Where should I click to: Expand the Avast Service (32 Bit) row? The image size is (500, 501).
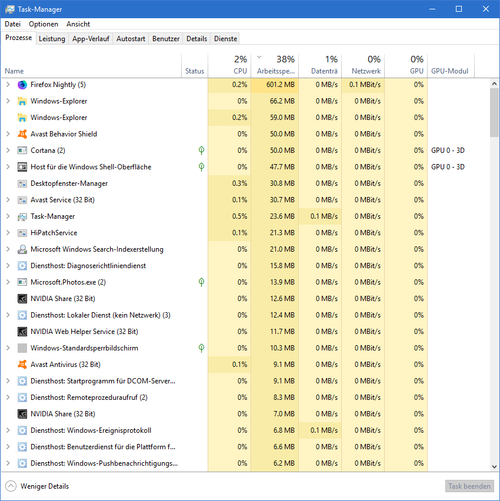click(x=8, y=200)
